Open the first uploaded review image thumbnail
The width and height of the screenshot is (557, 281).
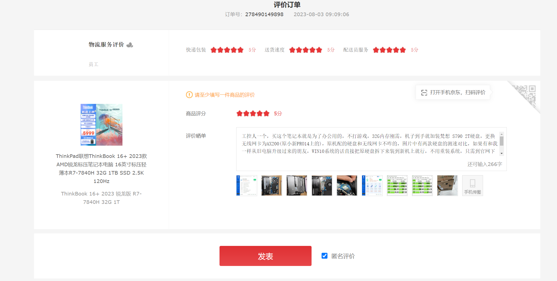247,186
